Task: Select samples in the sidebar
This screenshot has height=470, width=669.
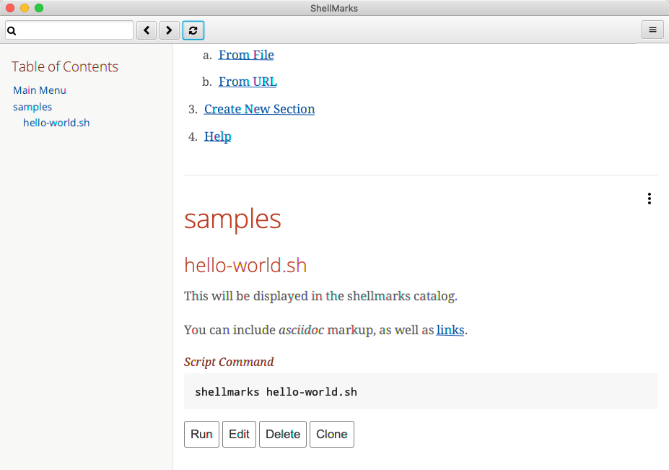Action: coord(32,106)
